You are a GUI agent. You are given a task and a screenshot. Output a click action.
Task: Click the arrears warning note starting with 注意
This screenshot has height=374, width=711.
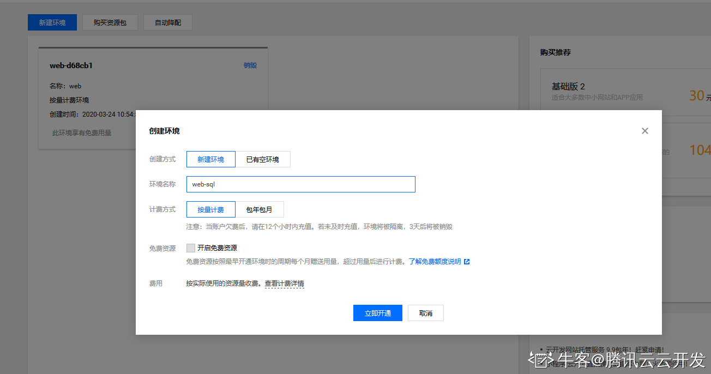click(x=320, y=226)
